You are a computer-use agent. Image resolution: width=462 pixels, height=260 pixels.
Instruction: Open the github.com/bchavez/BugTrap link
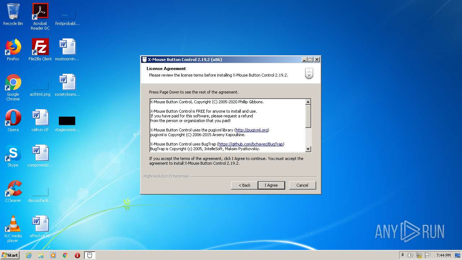250,144
